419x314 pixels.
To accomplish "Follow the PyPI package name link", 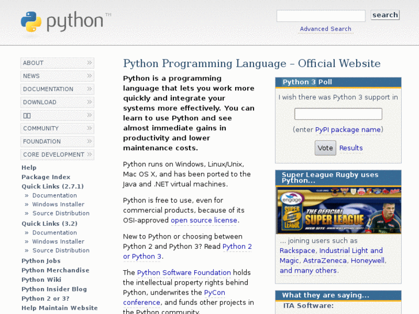I will [348, 130].
